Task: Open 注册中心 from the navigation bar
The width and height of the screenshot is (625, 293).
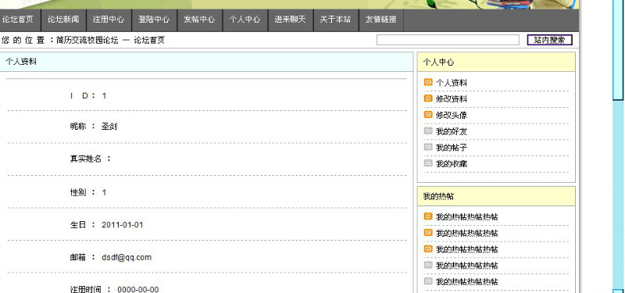Action: click(x=109, y=20)
